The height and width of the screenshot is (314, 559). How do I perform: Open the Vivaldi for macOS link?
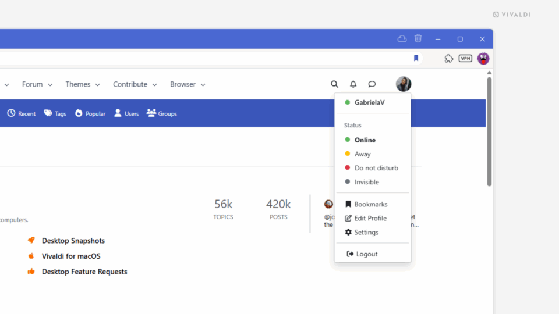pos(71,256)
